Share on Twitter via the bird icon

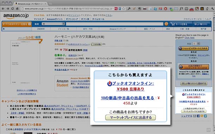[x=205, y=116]
